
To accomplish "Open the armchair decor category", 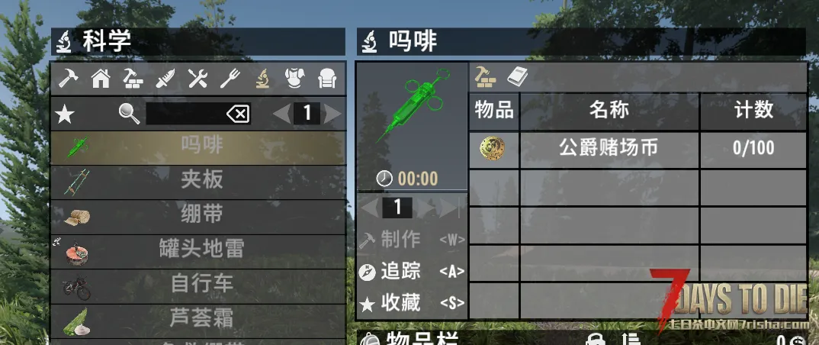I will pos(327,79).
